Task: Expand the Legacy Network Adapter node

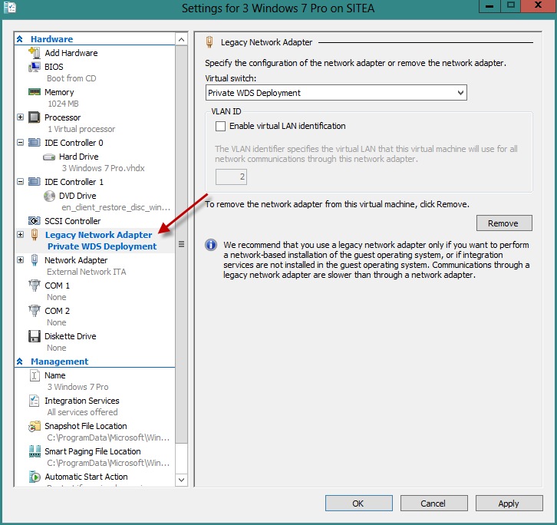Action: click(x=20, y=235)
